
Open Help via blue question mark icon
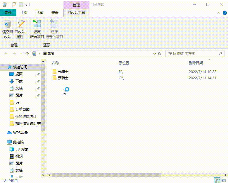tap(225, 13)
